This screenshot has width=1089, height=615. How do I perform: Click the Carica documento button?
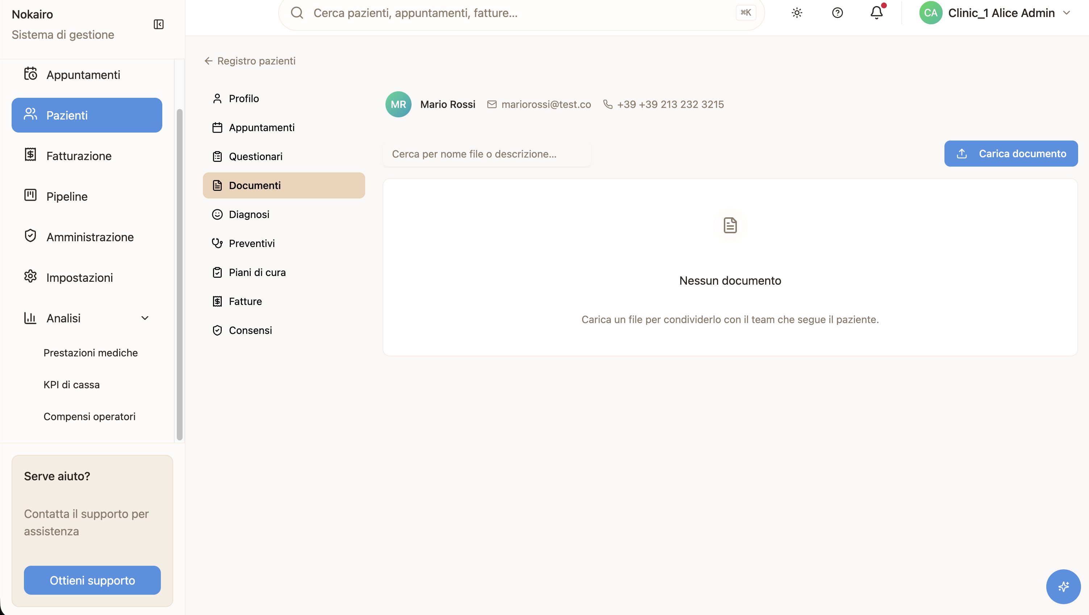tap(1011, 154)
